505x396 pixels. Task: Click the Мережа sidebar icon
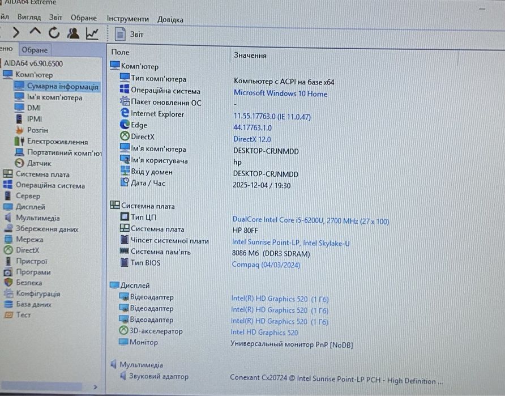click(8, 239)
